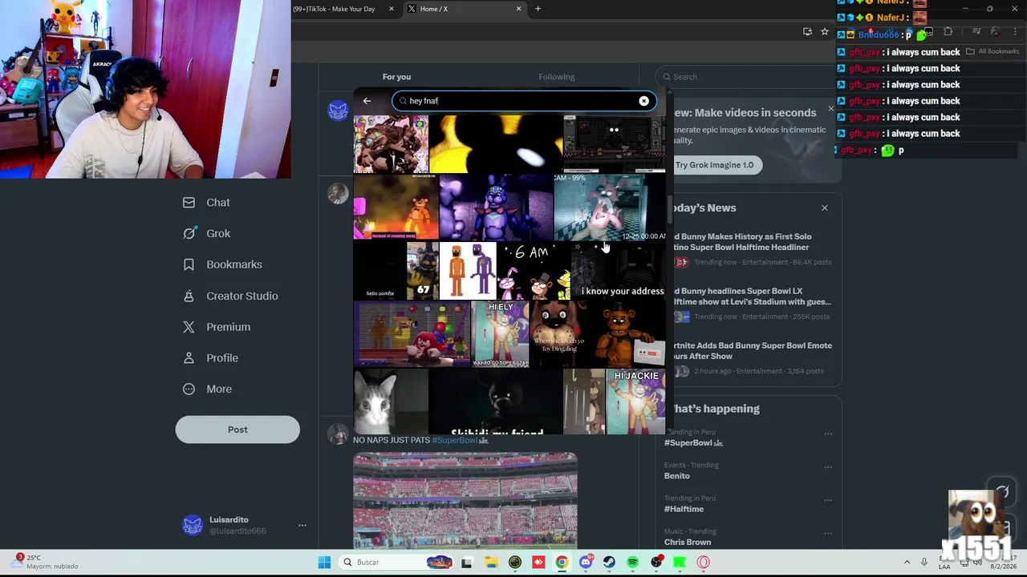
Task: Select the purple Bonnie animatronic GIF
Action: click(x=496, y=208)
